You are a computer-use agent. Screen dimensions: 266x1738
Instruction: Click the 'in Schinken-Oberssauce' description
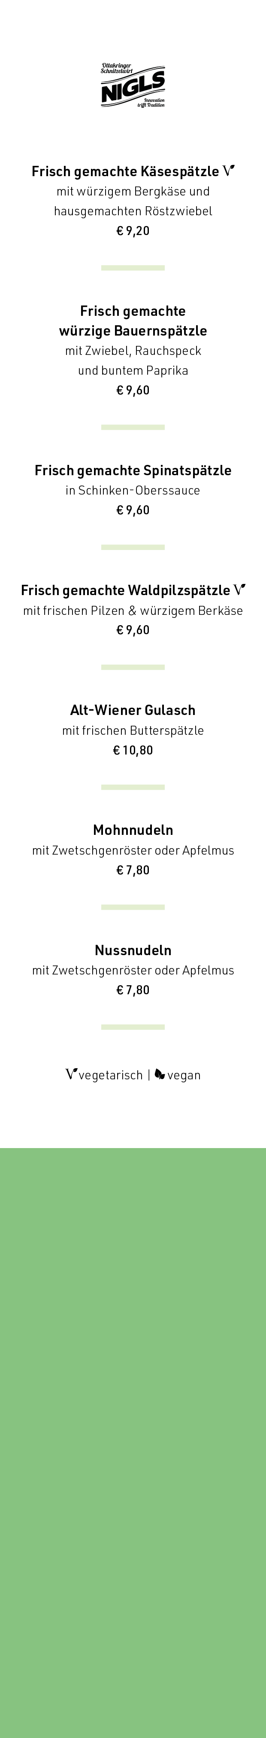coord(133,491)
